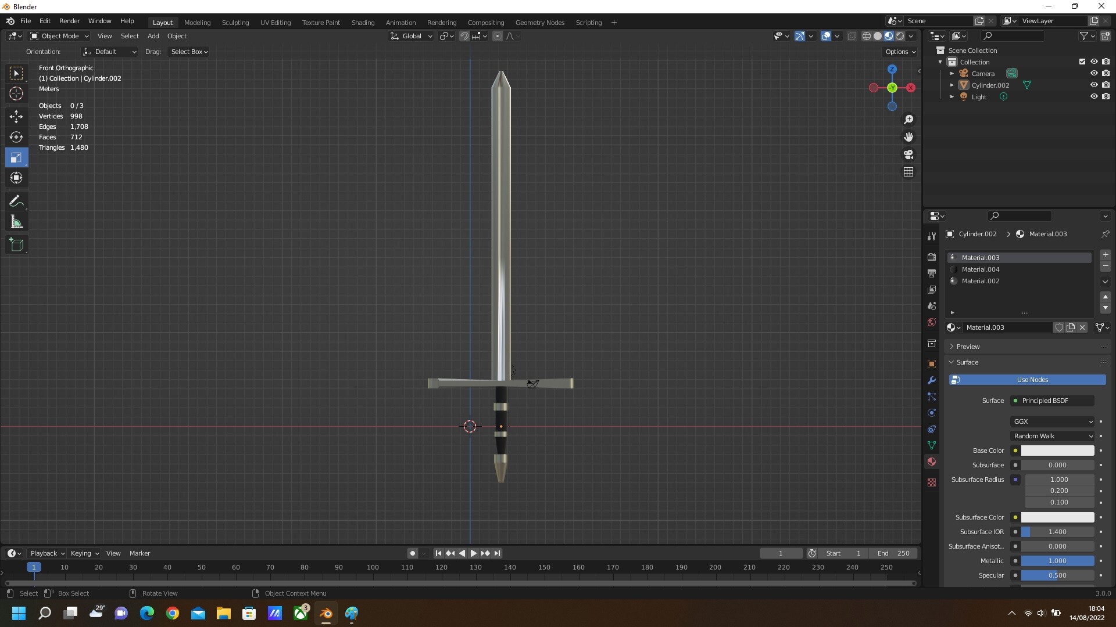The height and width of the screenshot is (627, 1116).
Task: Expand the Preview section in material properties
Action: (x=968, y=346)
